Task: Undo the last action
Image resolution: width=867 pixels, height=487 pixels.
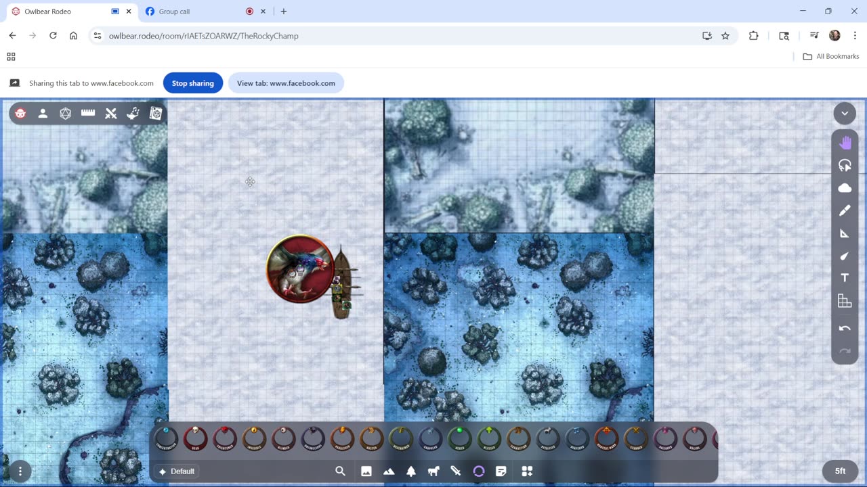Action: [845, 328]
